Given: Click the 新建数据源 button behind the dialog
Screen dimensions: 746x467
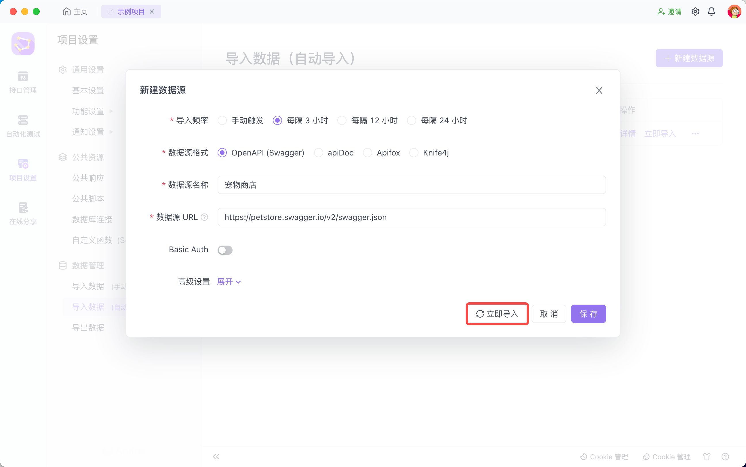Looking at the screenshot, I should 689,58.
